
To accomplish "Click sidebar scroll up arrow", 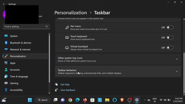I will coord(49,34).
